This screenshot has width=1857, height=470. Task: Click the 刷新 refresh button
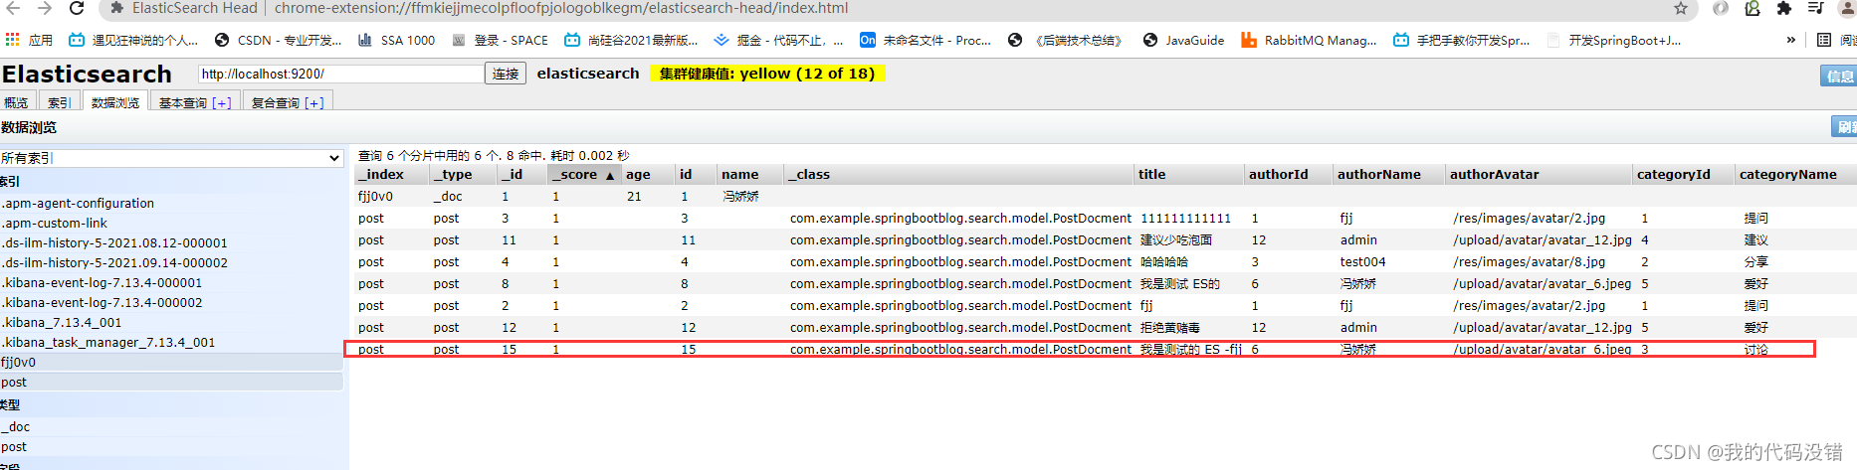point(1845,127)
